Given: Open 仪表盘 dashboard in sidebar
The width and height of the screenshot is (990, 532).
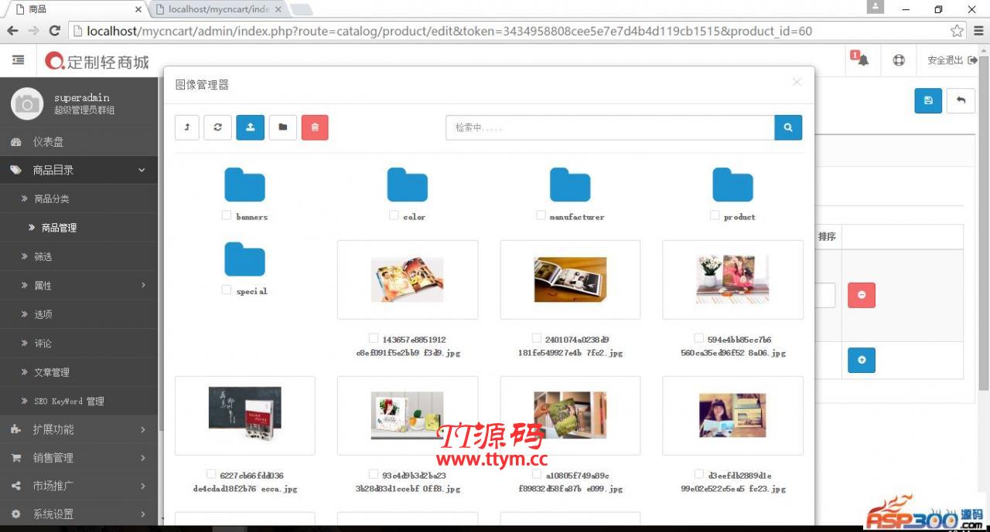Looking at the screenshot, I should (79, 142).
